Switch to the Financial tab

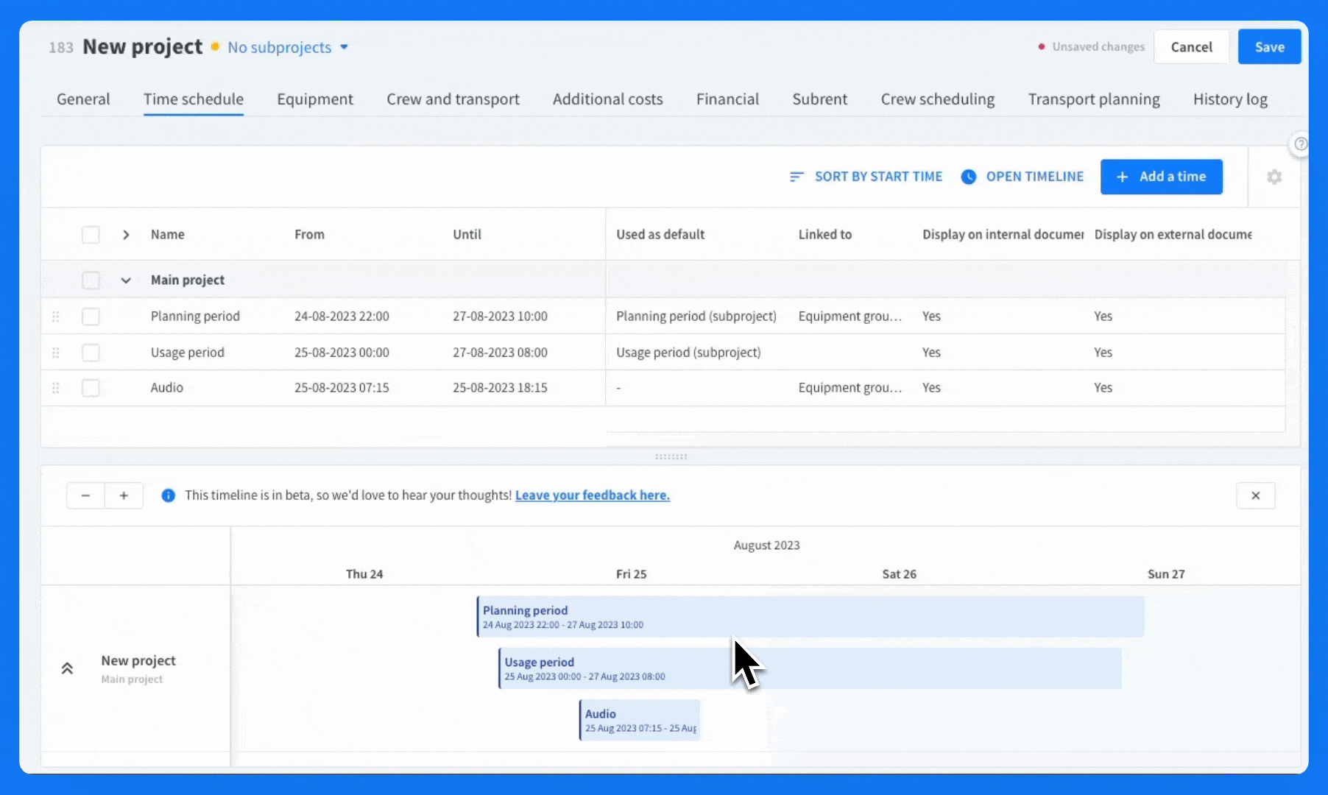click(x=727, y=99)
